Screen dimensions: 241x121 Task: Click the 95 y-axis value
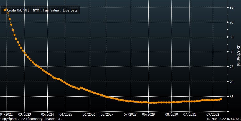(x=231, y=7)
